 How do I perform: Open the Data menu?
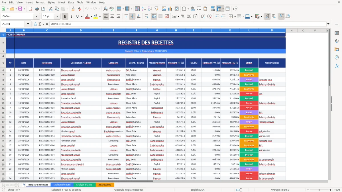70,2
